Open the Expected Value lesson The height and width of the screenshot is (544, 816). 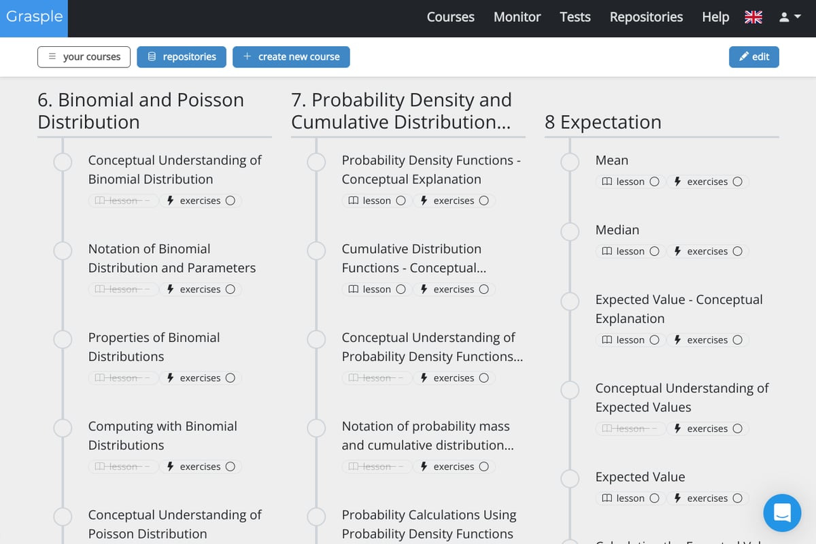(630, 498)
